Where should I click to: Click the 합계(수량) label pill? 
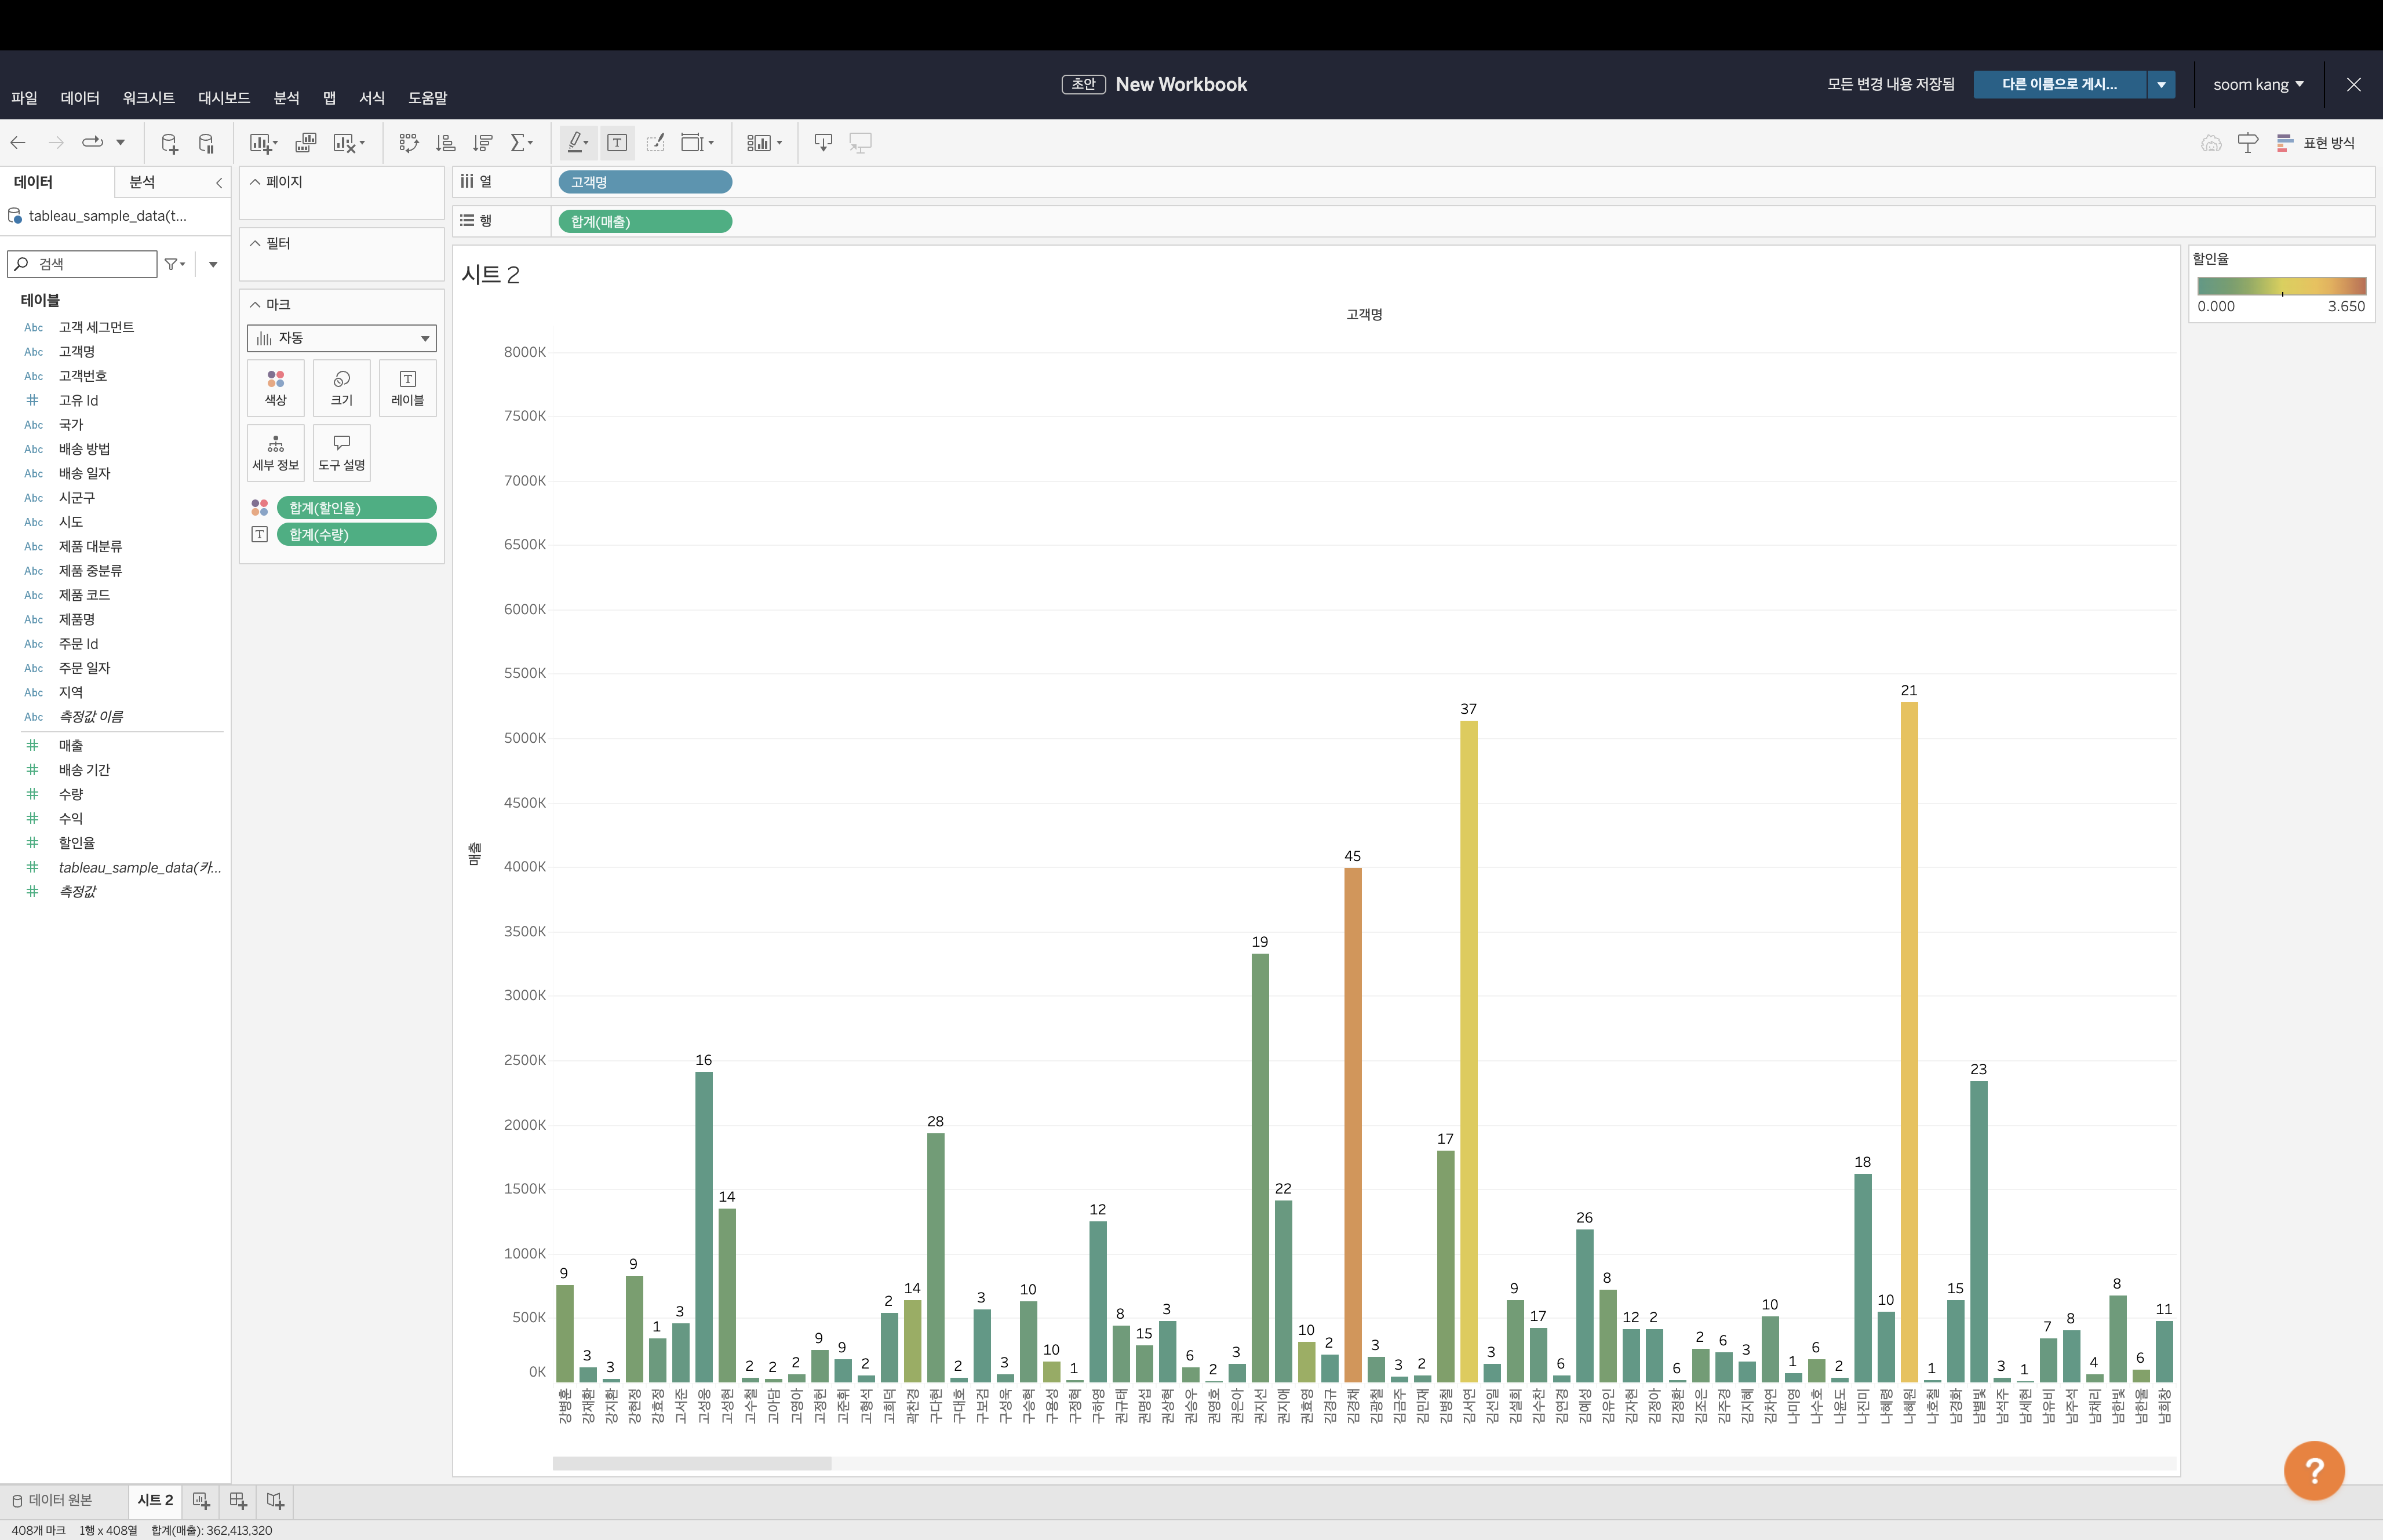click(x=356, y=535)
